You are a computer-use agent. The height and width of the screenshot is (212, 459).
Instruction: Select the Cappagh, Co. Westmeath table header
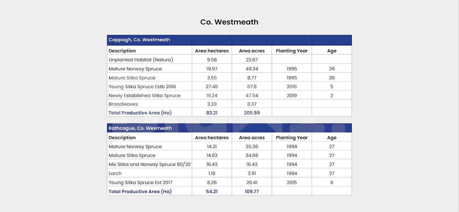click(x=139, y=40)
